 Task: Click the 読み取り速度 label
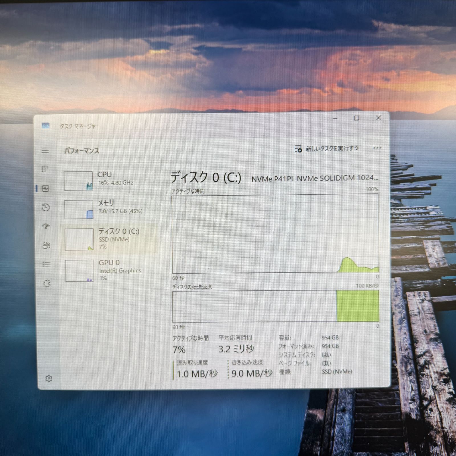coord(192,363)
